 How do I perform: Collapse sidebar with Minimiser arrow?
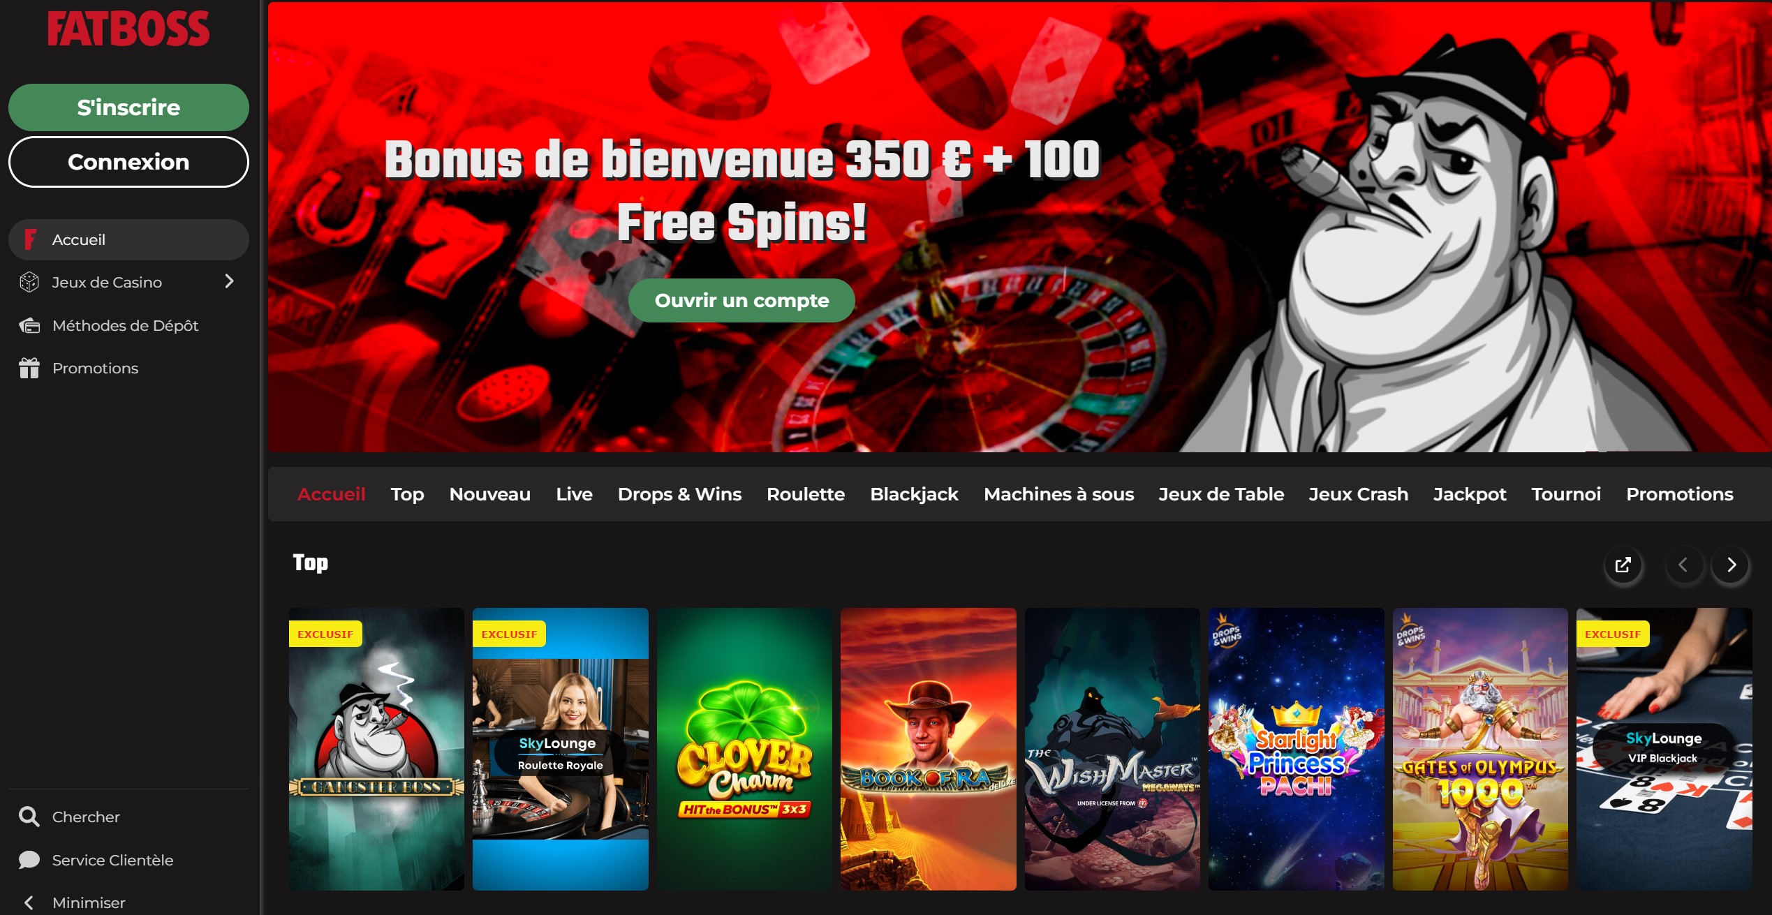pyautogui.click(x=29, y=902)
